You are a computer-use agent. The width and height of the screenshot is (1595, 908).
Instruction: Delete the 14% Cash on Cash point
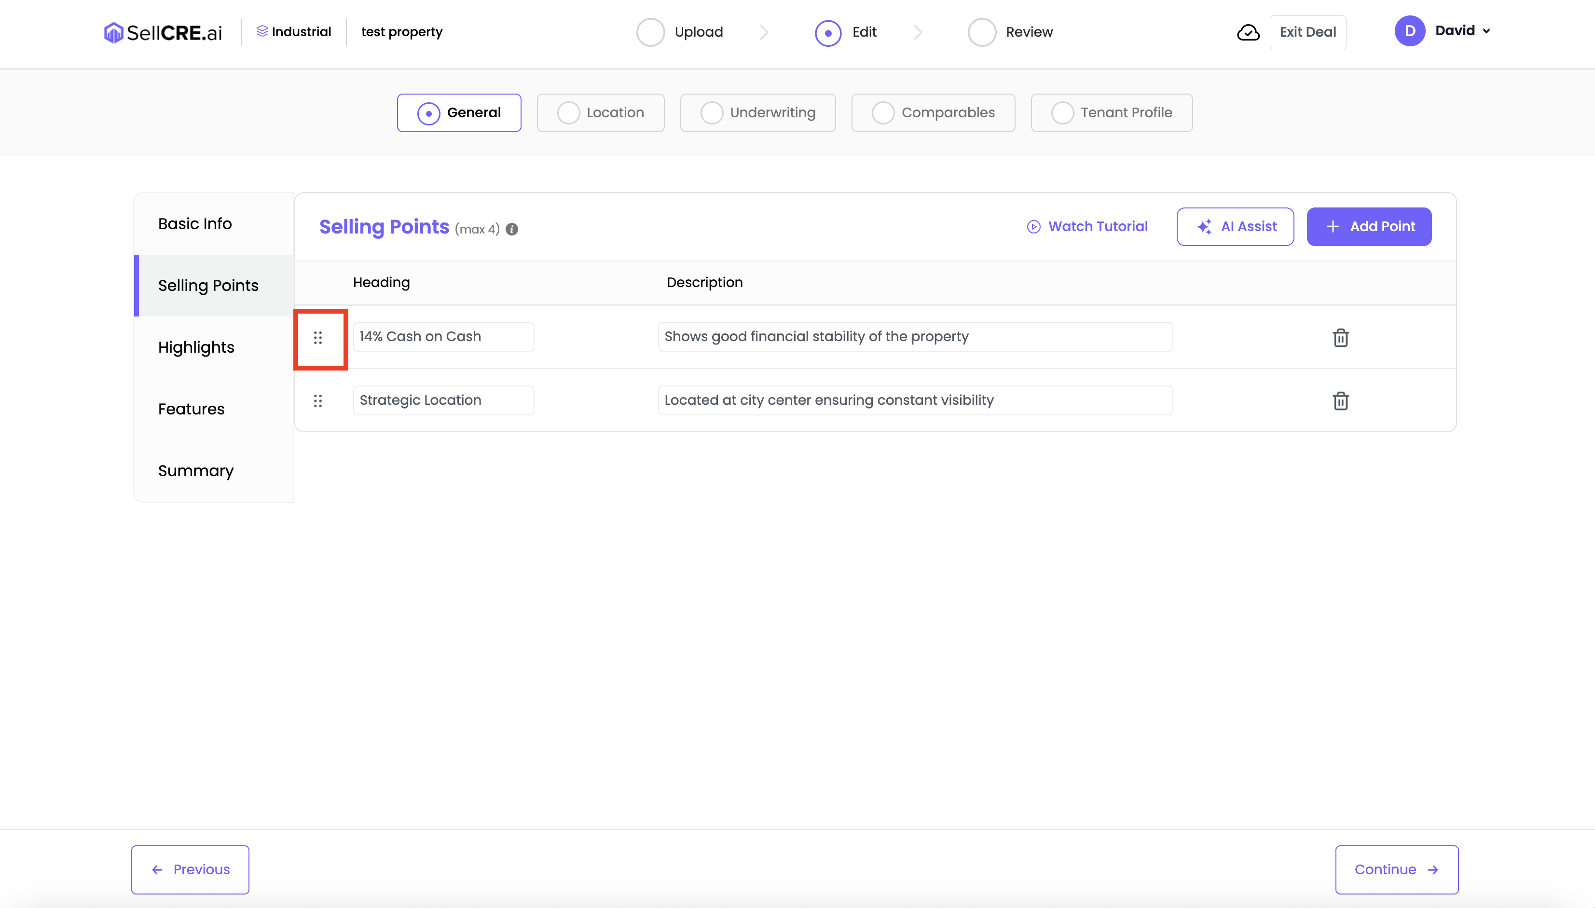(x=1341, y=338)
